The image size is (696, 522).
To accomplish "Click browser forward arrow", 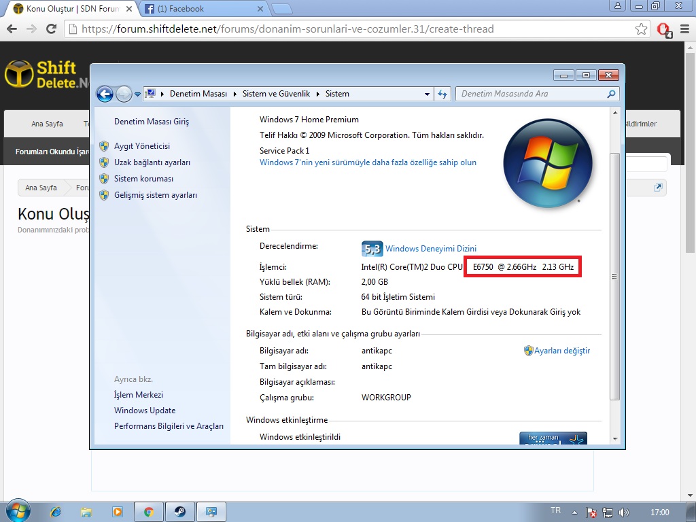I will (31, 29).
